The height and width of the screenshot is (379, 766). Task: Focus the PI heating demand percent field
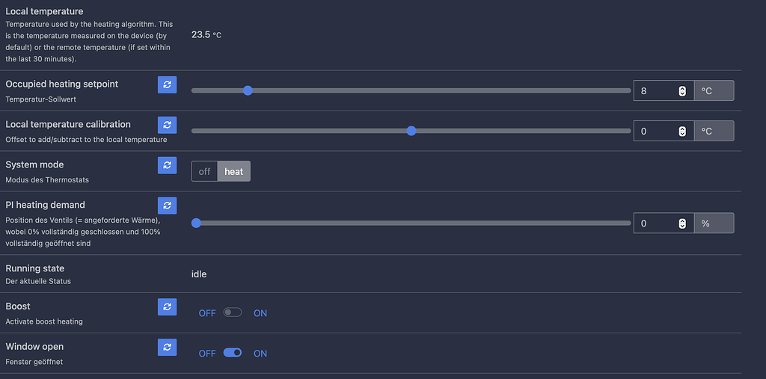664,224
